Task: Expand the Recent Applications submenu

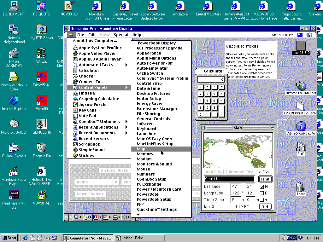Action: click(x=126, y=127)
